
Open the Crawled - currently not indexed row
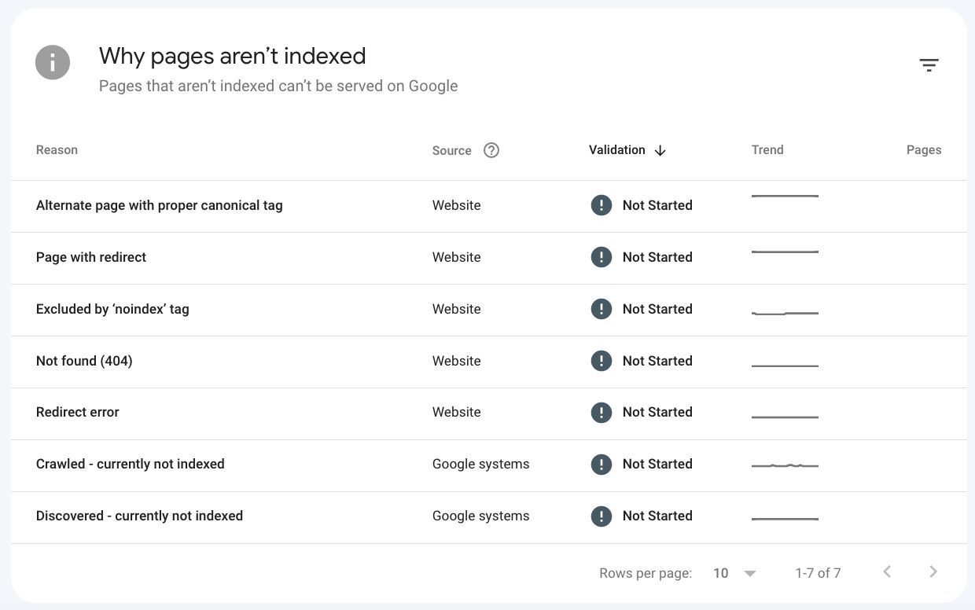131,465
